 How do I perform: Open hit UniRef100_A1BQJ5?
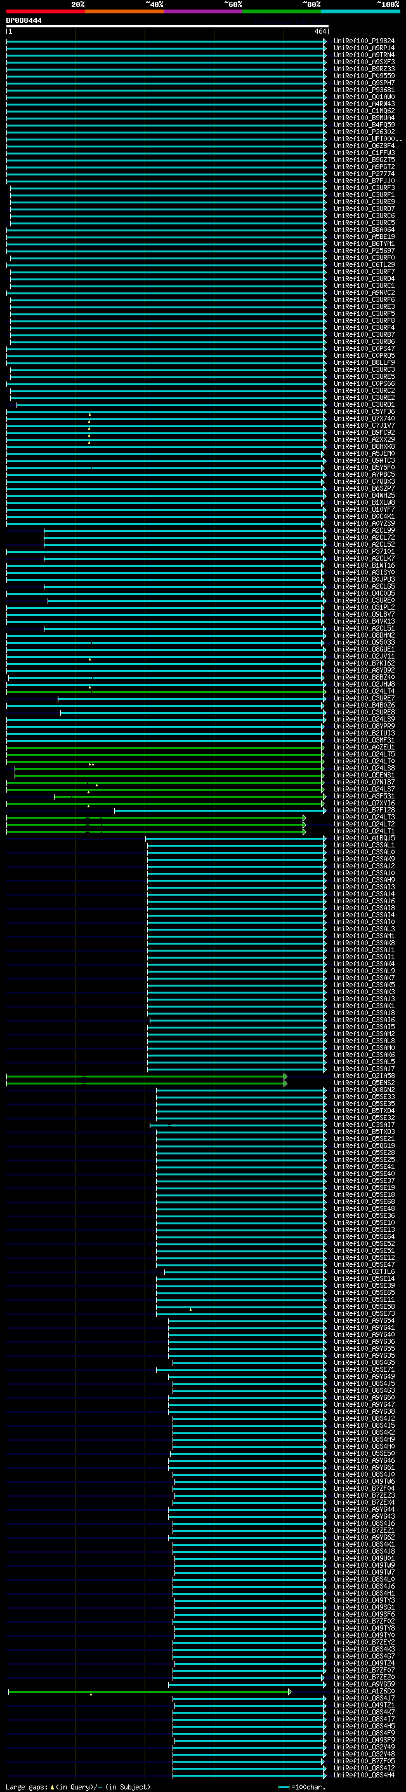[x=363, y=838]
